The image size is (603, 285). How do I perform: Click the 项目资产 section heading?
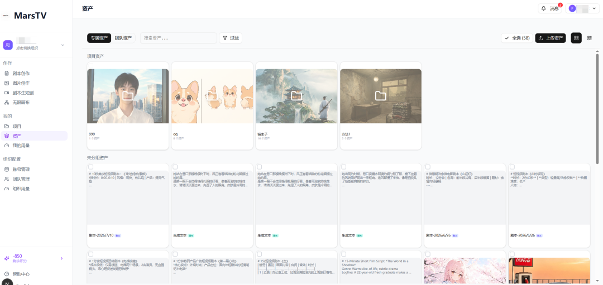point(95,56)
